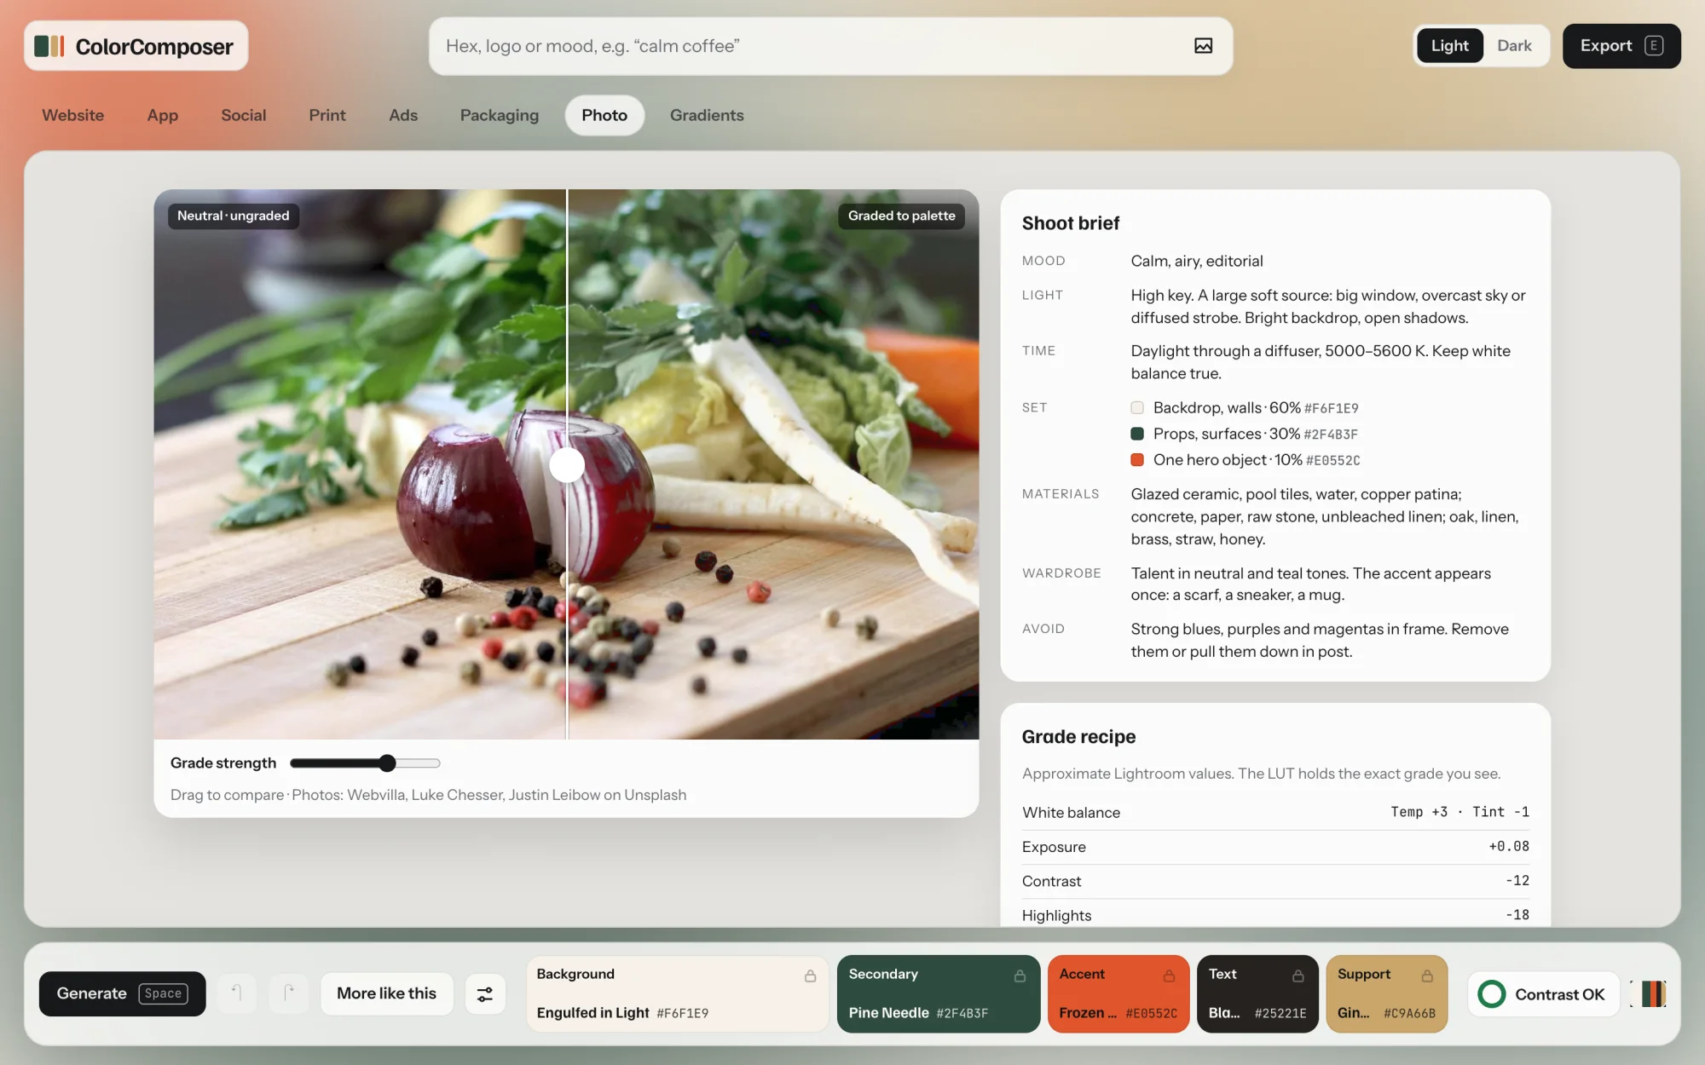This screenshot has height=1065, width=1705.
Task: Open the Packaging tab
Action: pyautogui.click(x=500, y=115)
